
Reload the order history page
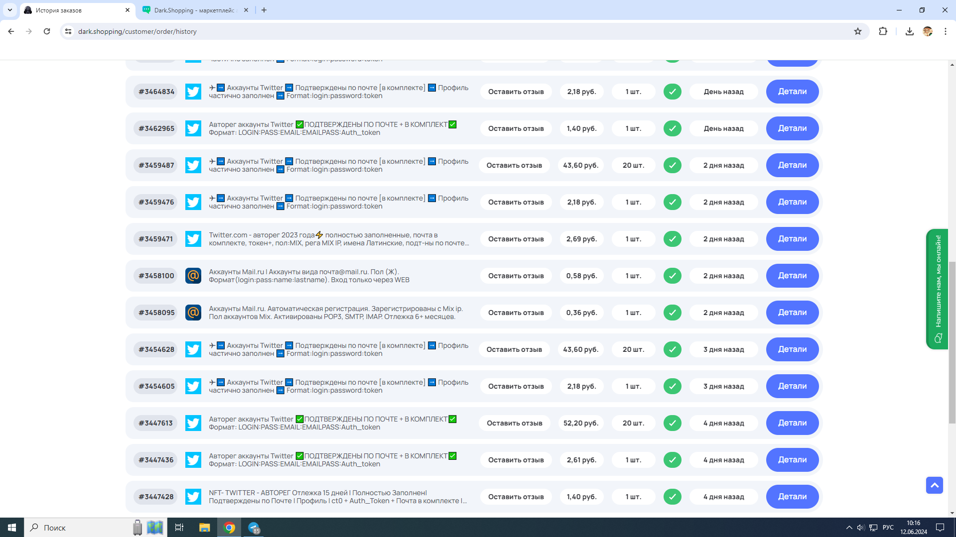tap(47, 31)
